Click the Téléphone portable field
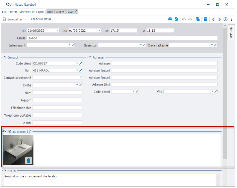The width and height of the screenshot is (237, 188). point(58,115)
